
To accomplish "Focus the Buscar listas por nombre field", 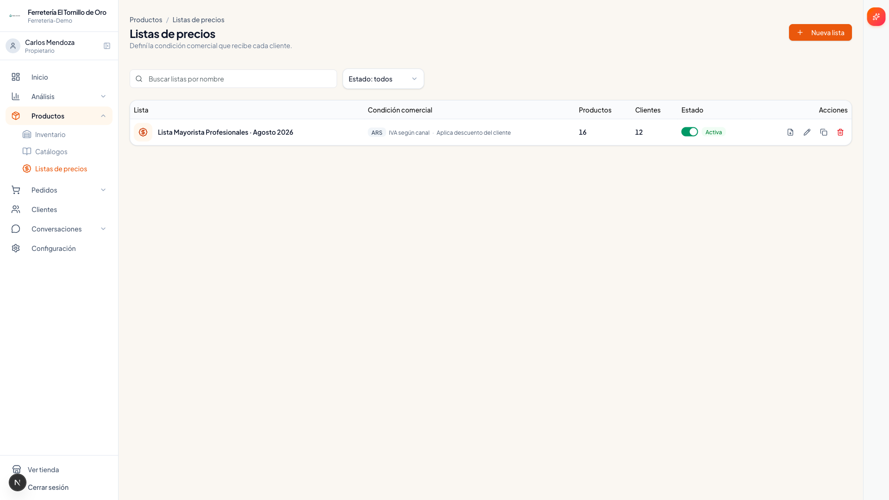I will tap(233, 79).
